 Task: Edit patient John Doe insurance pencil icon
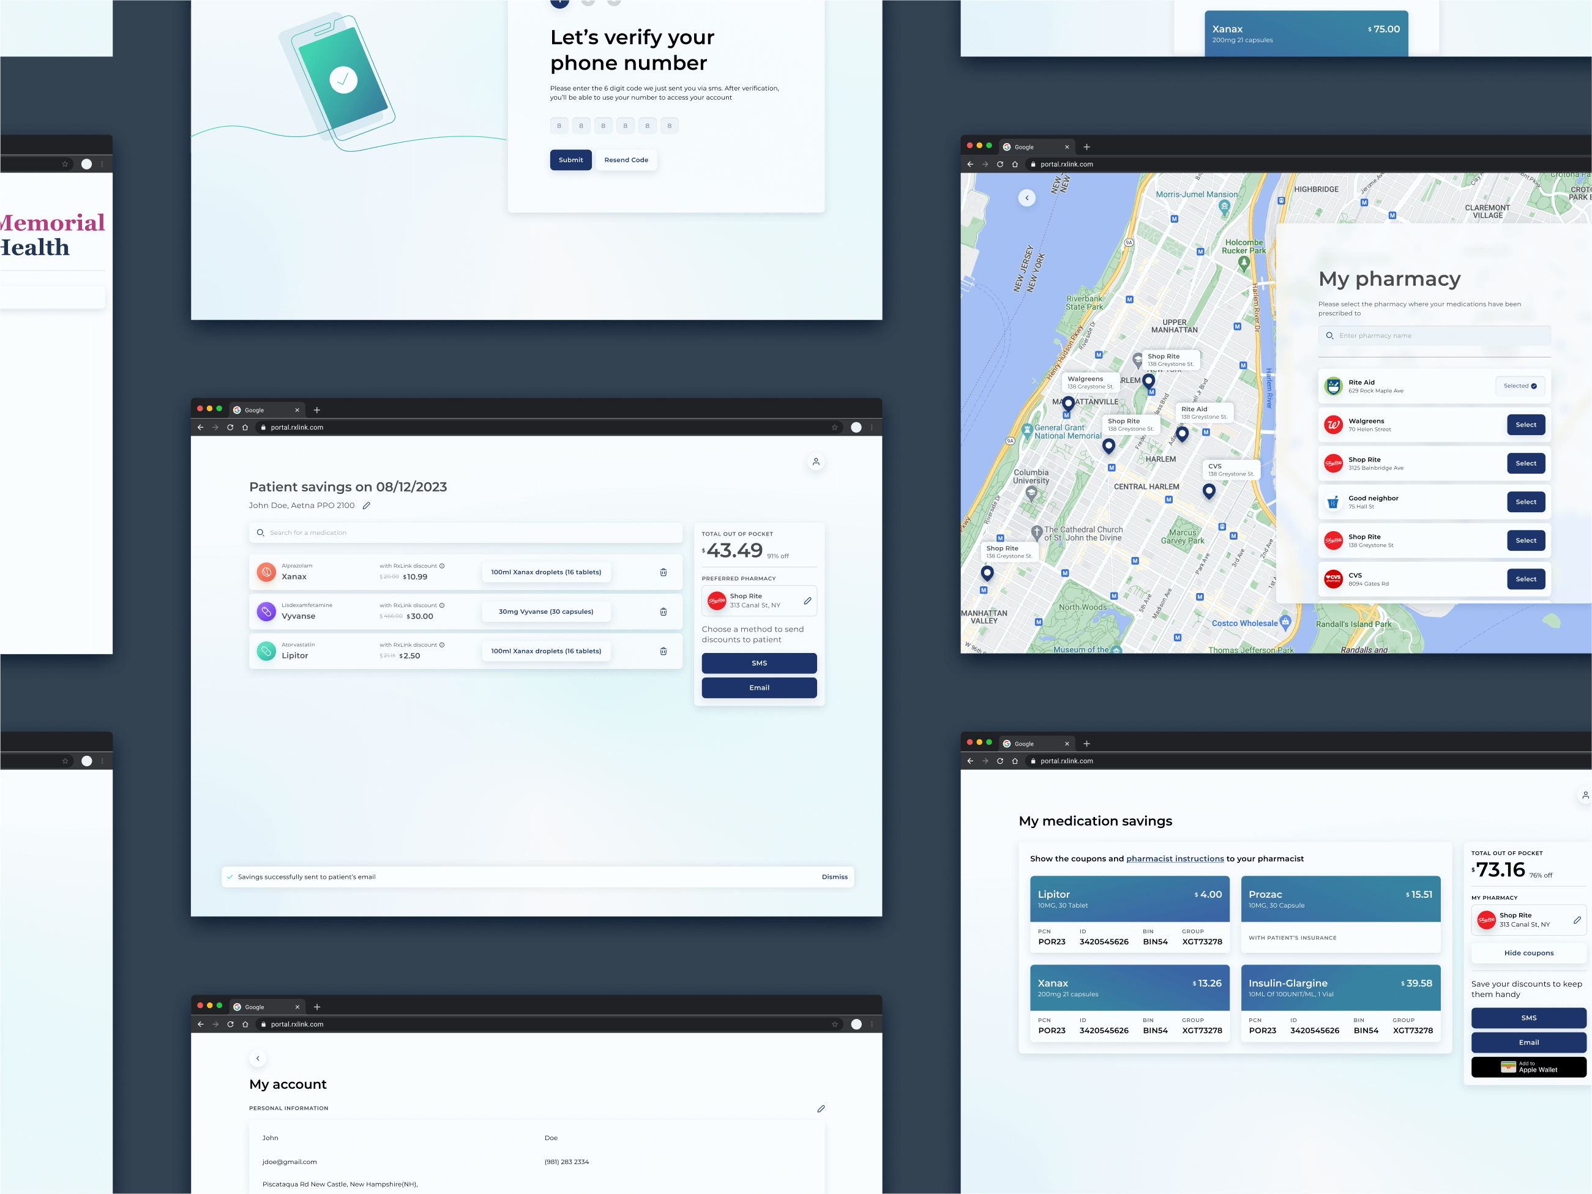pyautogui.click(x=367, y=506)
